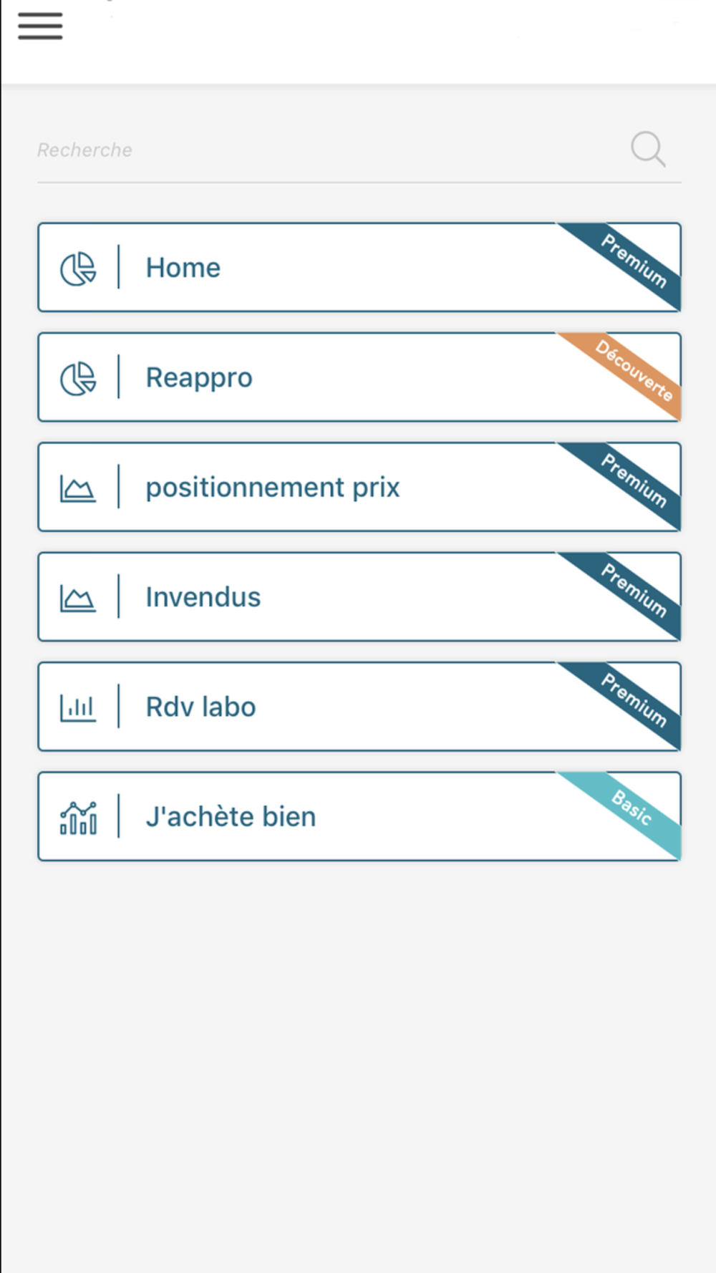Open J'achète bien report

[231, 817]
